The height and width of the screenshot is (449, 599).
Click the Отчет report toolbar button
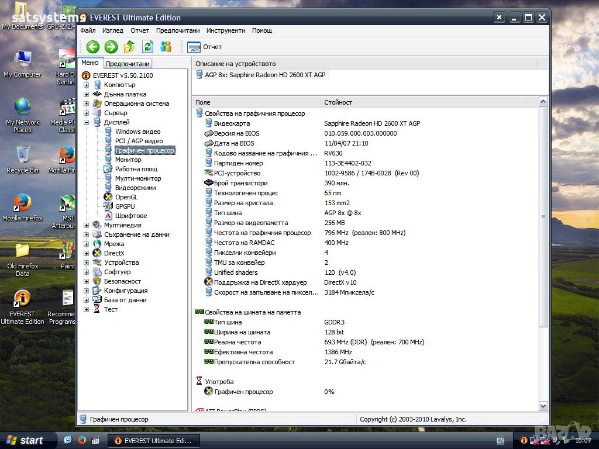coord(205,47)
